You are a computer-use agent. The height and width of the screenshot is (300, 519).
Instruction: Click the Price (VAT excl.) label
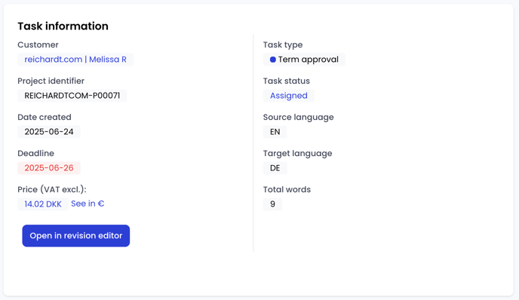[52, 189]
